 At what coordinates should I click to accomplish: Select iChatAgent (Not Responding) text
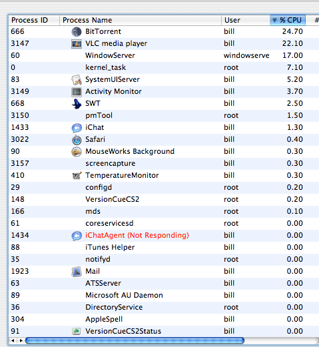coord(137,235)
